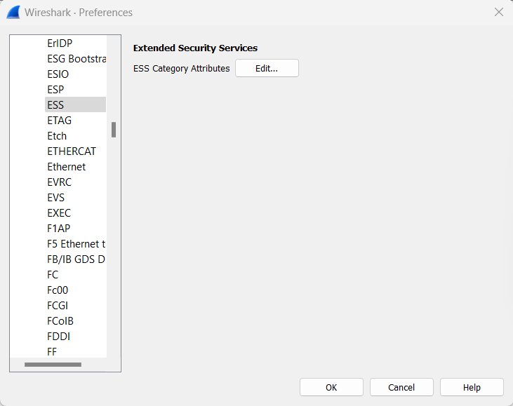Open Help for preferences
Image resolution: width=513 pixels, height=406 pixels.
point(472,387)
